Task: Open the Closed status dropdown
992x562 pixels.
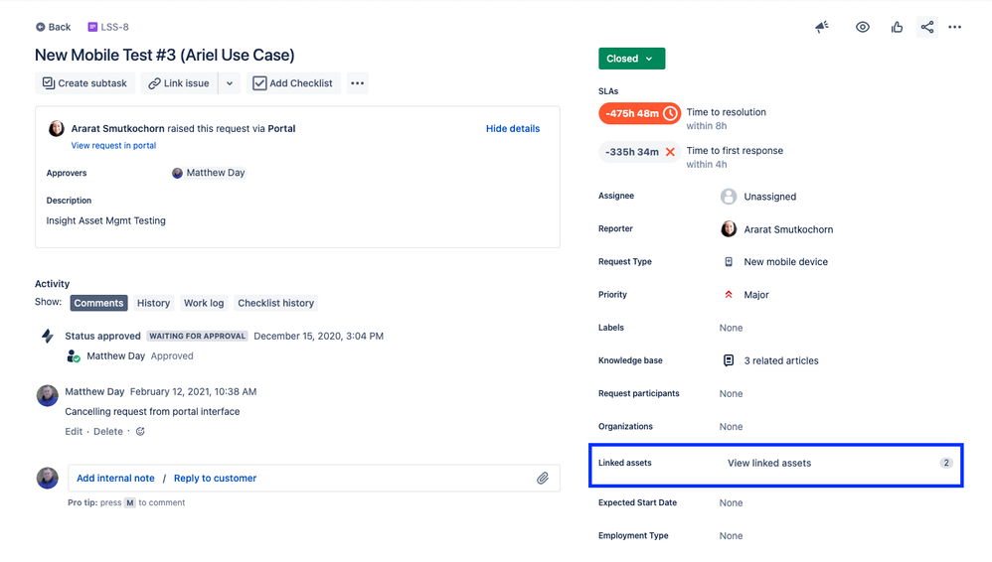Action: (631, 59)
